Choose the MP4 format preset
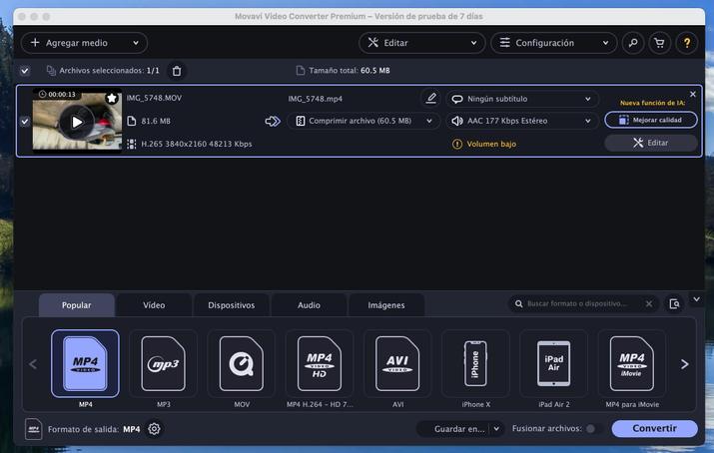 point(85,364)
